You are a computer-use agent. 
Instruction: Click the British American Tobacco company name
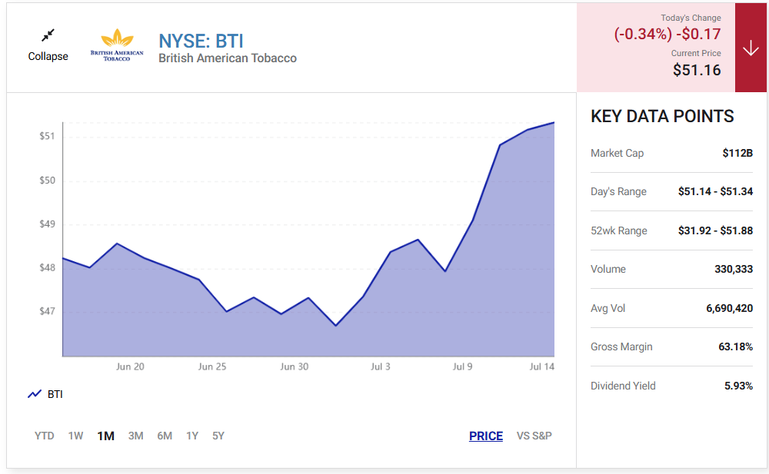tap(228, 58)
